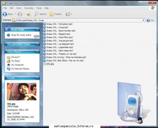
Task: Select Grasu XXL - Jos,jos,jos.mp3
Action: 60,41
